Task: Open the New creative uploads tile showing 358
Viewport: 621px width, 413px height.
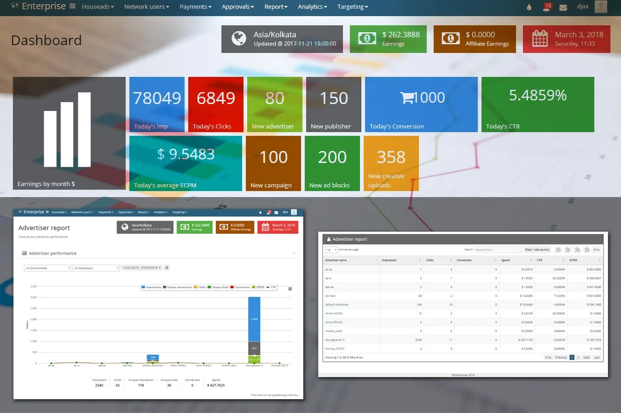Action: [x=391, y=163]
